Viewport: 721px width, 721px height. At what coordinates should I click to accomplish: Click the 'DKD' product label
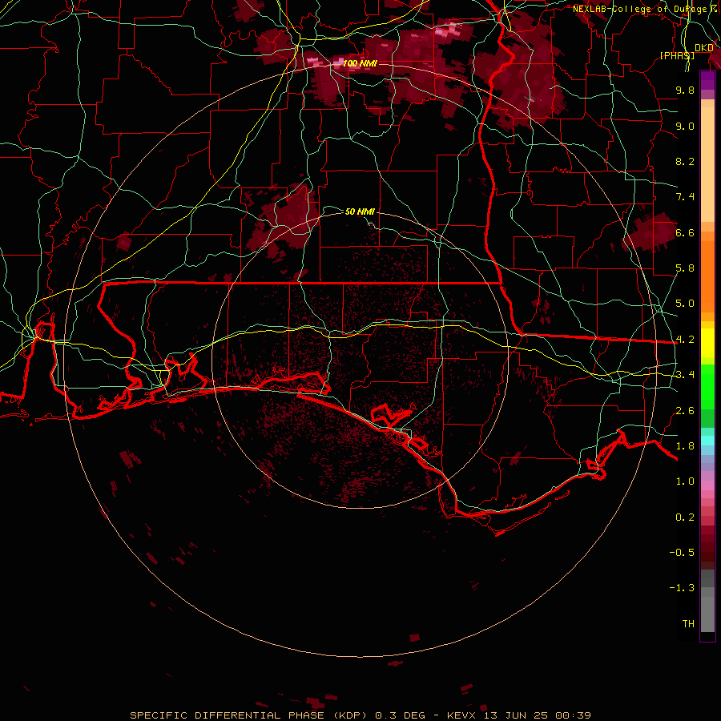pyautogui.click(x=704, y=48)
